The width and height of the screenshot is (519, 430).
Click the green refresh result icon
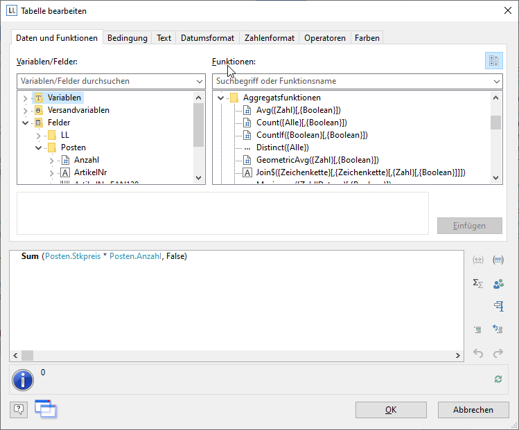coord(498,379)
